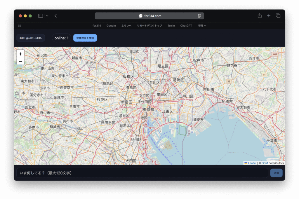Open the Leaflet attribution link

252,163
